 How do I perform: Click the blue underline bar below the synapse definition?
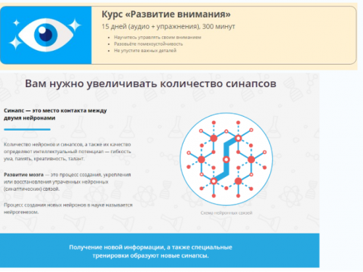coord(27,129)
